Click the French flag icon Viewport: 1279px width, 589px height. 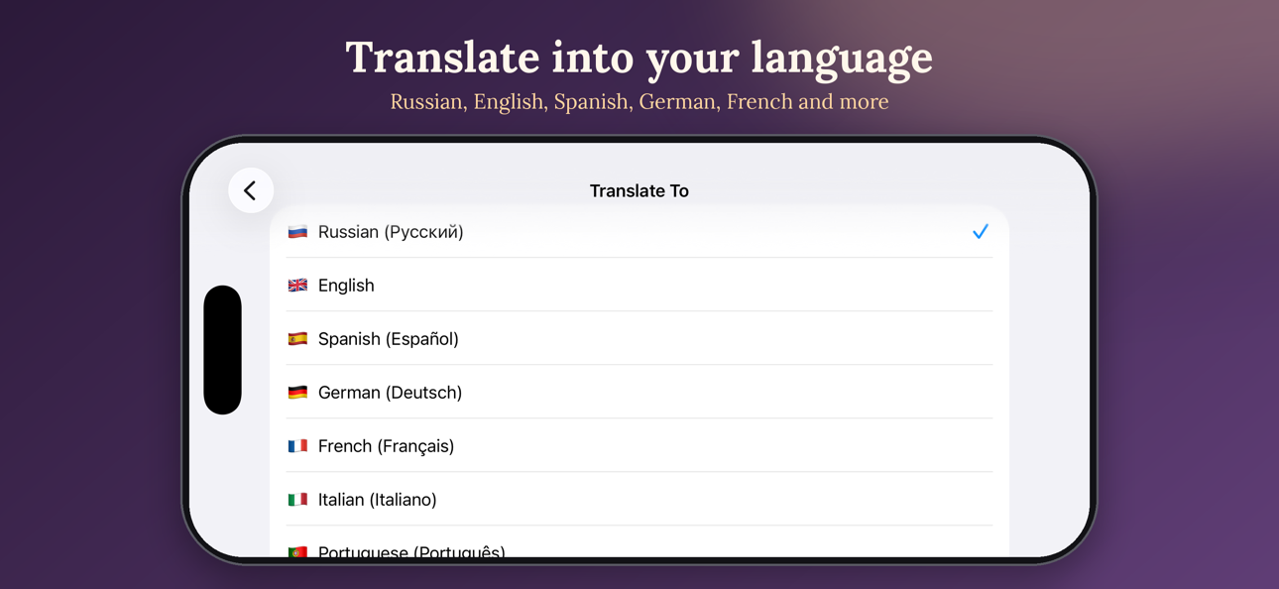pos(297,446)
